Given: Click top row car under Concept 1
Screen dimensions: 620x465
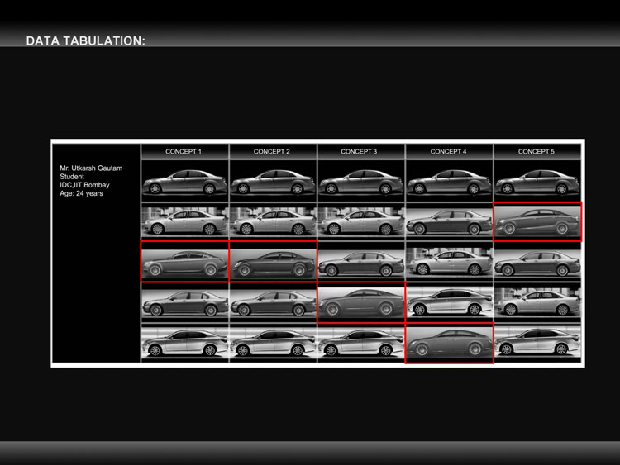Looking at the screenshot, I should 184,181.
